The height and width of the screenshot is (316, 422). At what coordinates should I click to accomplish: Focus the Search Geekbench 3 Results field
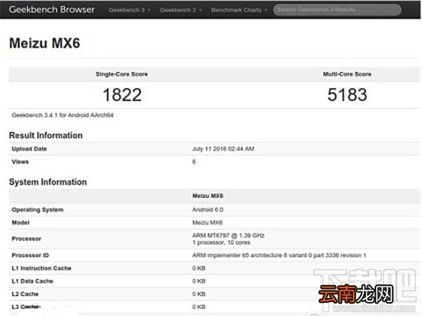[338, 10]
